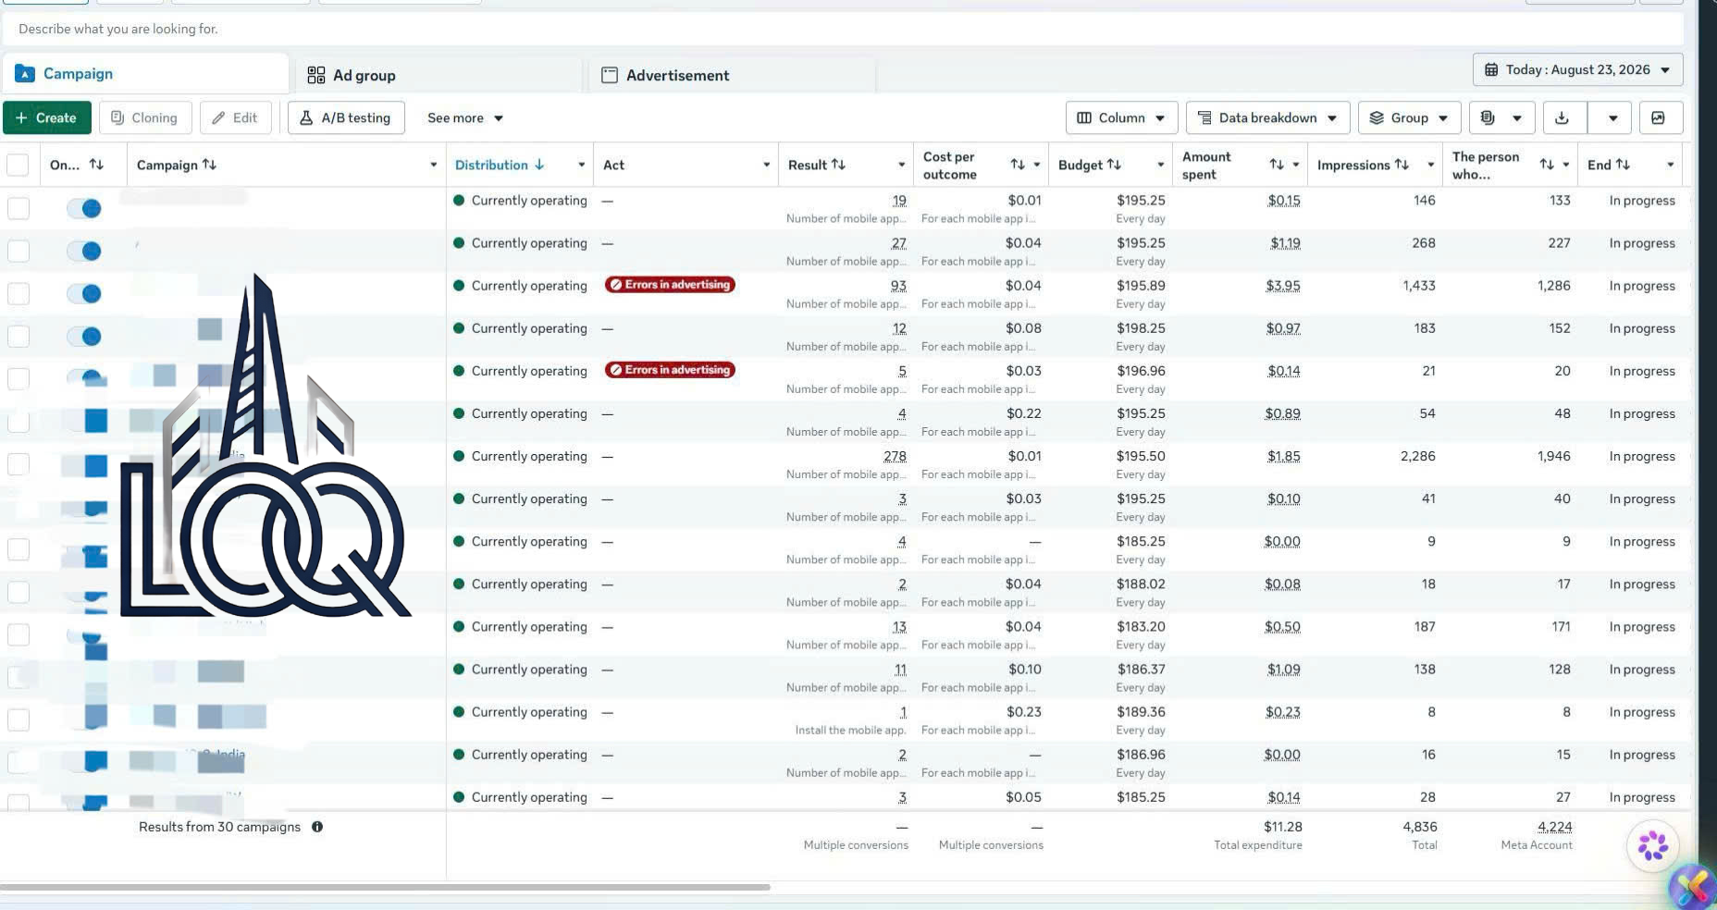The width and height of the screenshot is (1717, 910).
Task: Expand the Group dropdown
Action: click(x=1409, y=117)
